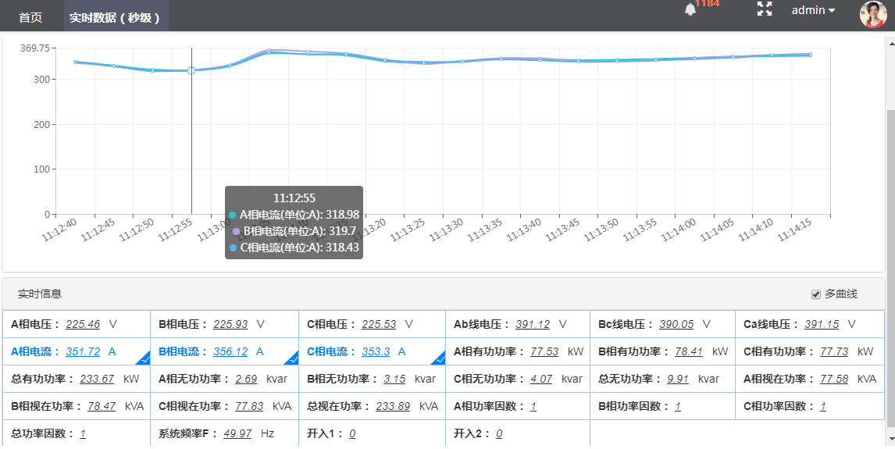Click the highlighted data point at 11:12:55
895x449 pixels.
(191, 70)
